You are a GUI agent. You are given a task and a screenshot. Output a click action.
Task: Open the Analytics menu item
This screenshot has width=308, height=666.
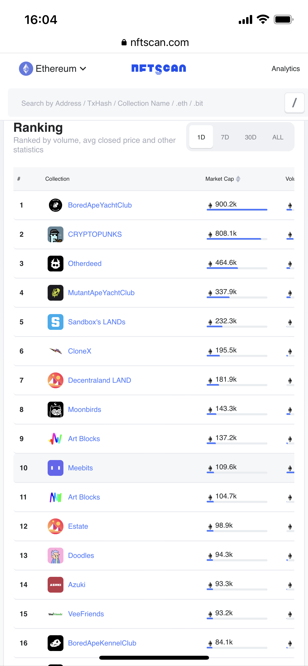coord(286,69)
